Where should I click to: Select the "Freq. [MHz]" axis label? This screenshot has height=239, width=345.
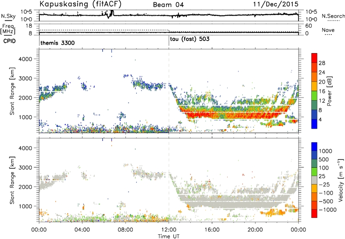pyautogui.click(x=8, y=29)
